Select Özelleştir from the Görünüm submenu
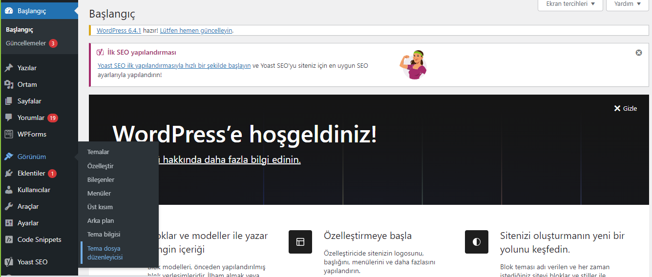This screenshot has height=277, width=652. pos(100,166)
